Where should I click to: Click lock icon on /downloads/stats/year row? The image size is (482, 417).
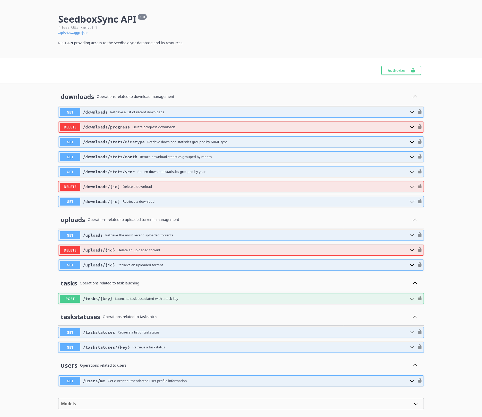[x=420, y=171]
